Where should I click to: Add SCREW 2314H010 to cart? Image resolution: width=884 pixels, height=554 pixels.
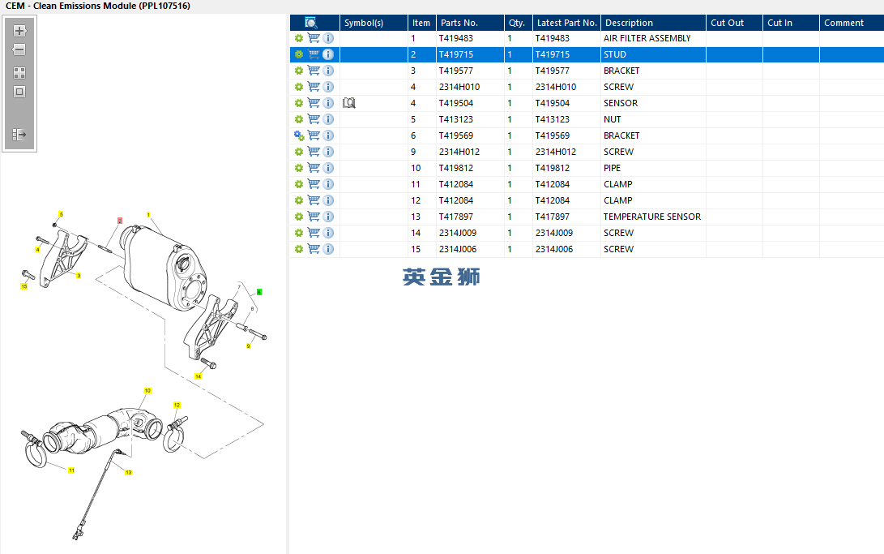click(x=314, y=87)
